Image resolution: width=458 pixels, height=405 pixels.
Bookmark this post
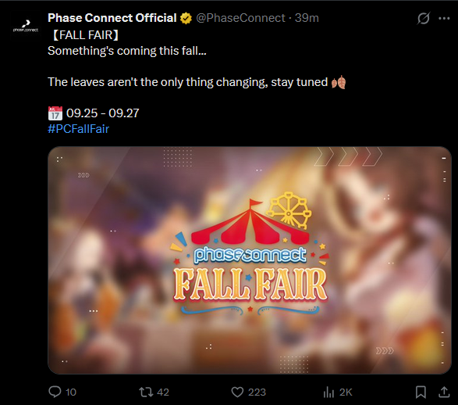tap(421, 392)
